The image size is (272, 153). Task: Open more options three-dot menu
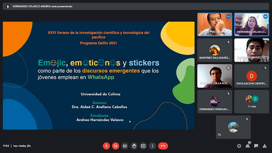pos(152,146)
